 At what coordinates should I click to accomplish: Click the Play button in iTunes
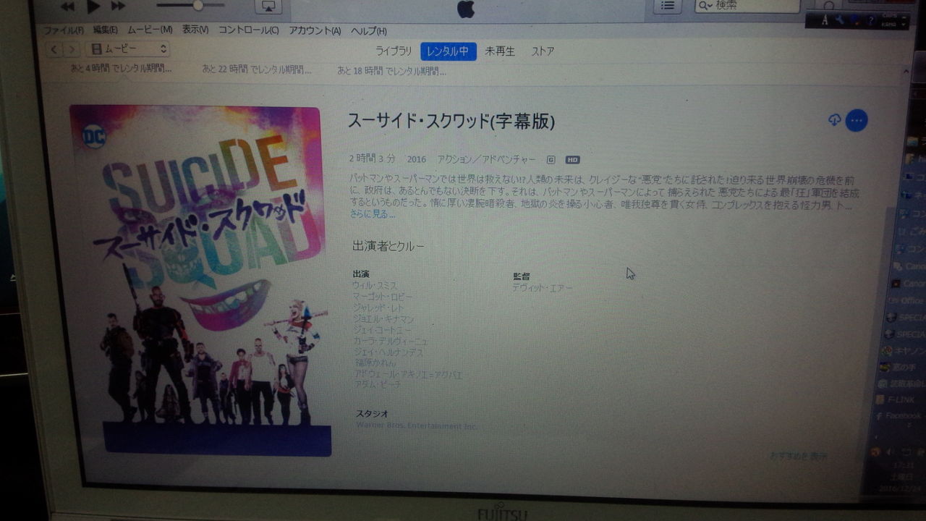pos(93,7)
